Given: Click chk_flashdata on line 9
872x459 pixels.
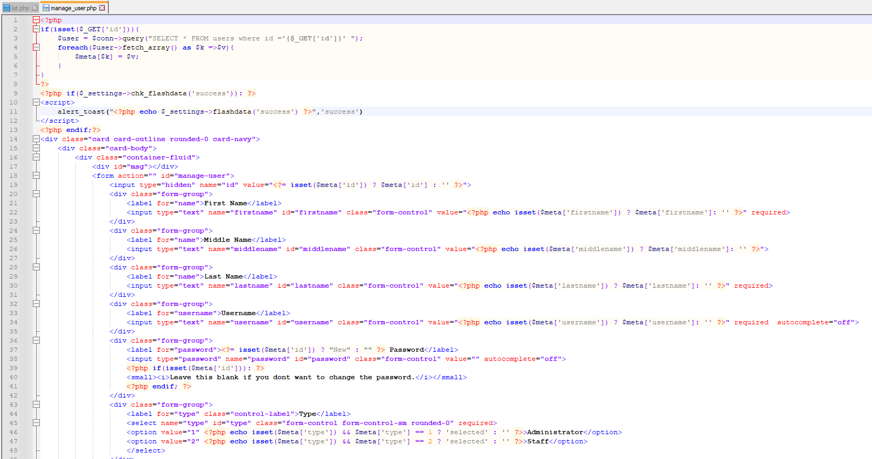Looking at the screenshot, I should point(159,93).
